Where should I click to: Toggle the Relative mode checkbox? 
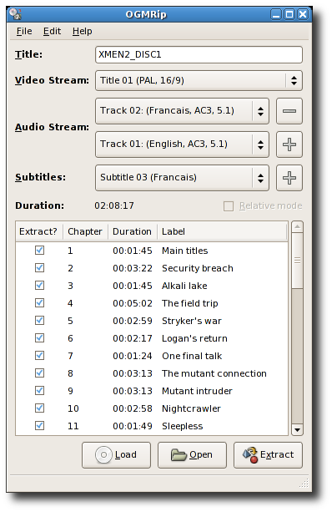coord(229,206)
